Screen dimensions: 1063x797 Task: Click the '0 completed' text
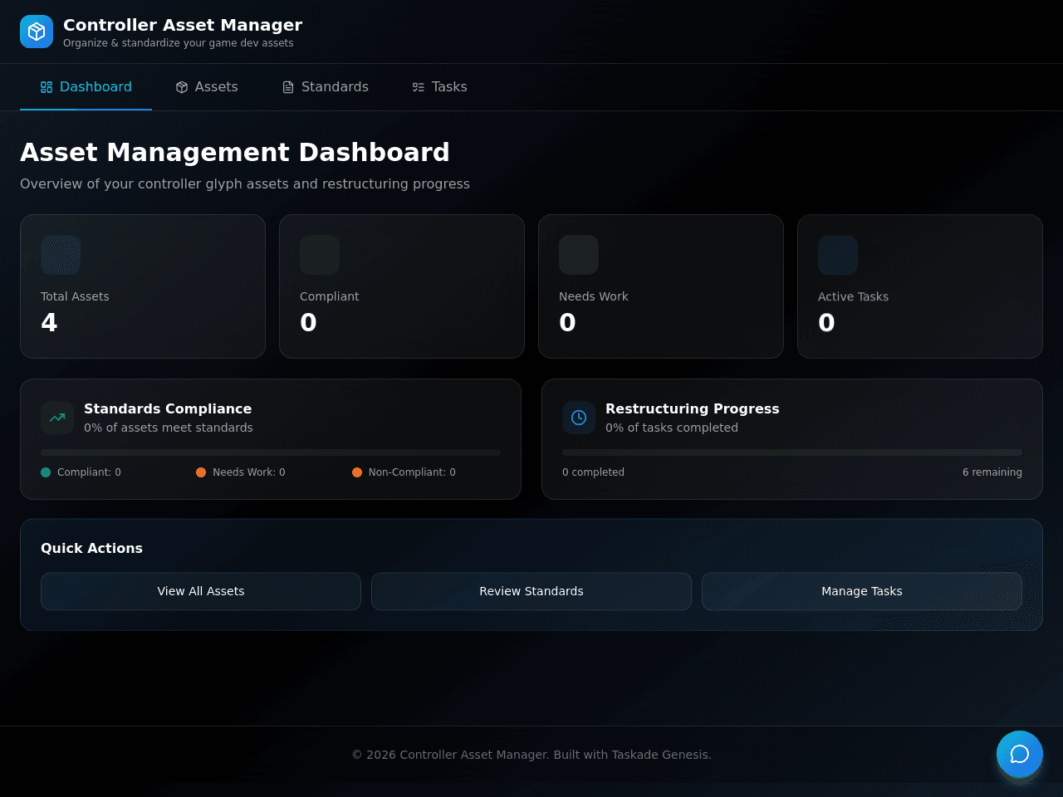click(x=593, y=472)
